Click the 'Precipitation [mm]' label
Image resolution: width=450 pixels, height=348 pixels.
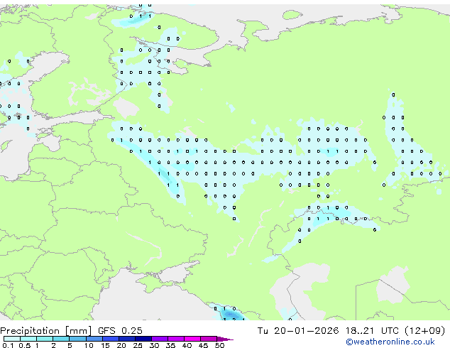pos(46,331)
